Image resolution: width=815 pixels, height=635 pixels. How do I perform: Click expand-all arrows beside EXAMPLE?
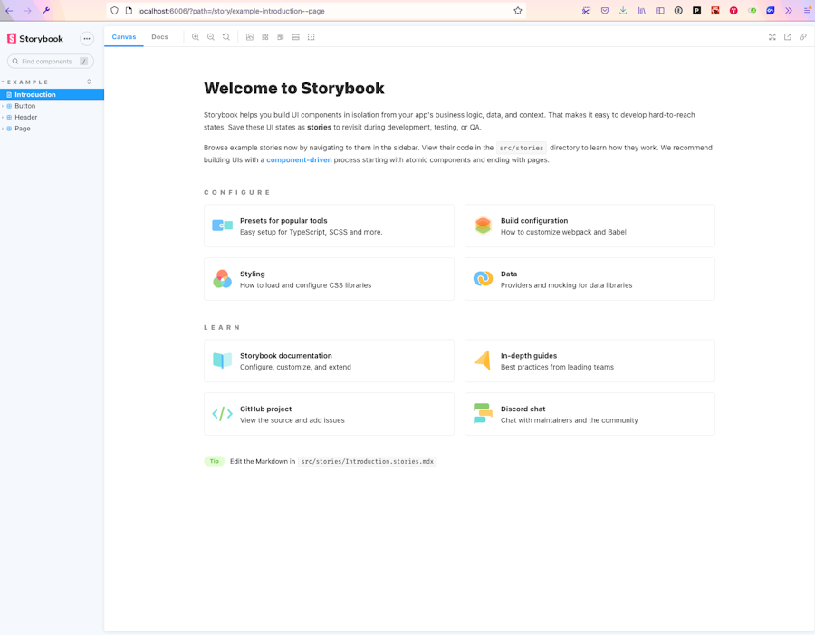[89, 82]
